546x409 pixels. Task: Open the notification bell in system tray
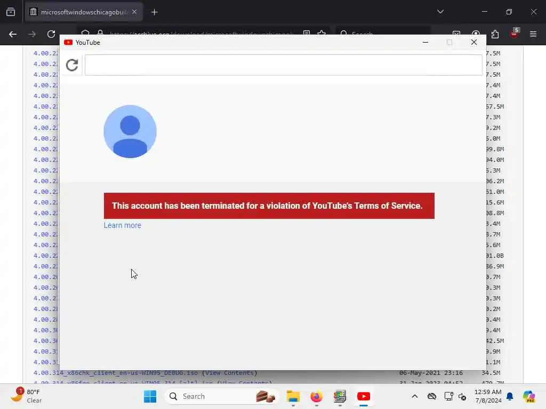pyautogui.click(x=510, y=396)
